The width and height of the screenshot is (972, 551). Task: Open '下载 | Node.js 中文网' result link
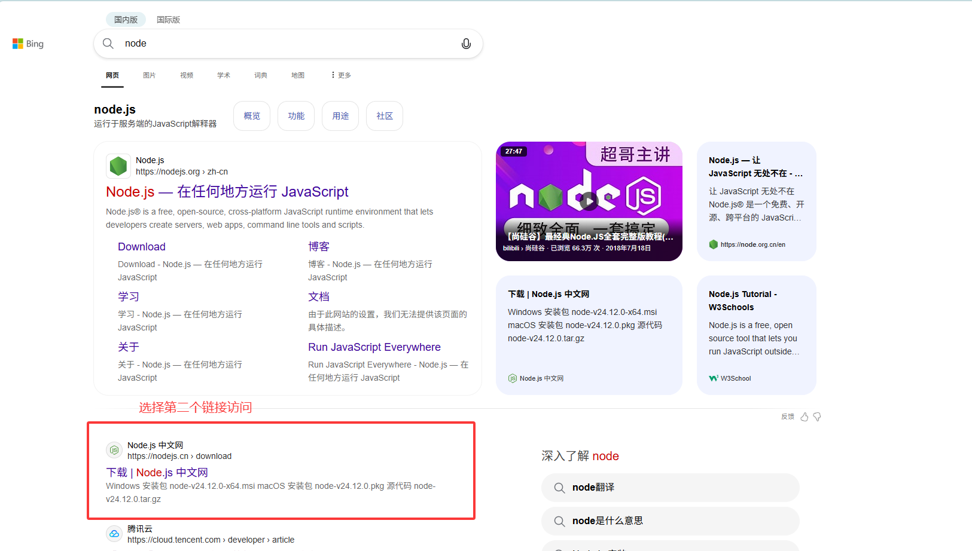click(x=157, y=473)
